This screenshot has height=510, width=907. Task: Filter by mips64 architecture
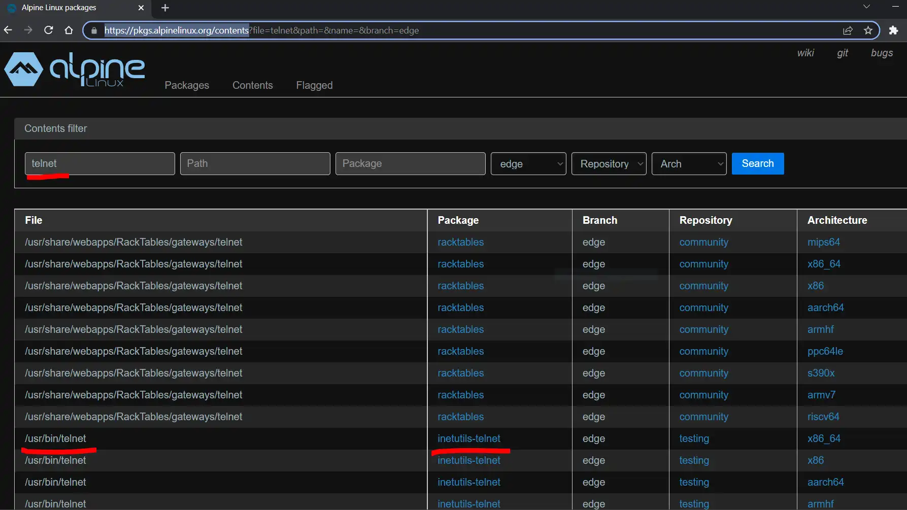click(824, 242)
